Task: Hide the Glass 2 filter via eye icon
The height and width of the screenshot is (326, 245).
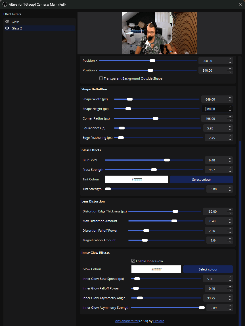Action: pos(7,28)
